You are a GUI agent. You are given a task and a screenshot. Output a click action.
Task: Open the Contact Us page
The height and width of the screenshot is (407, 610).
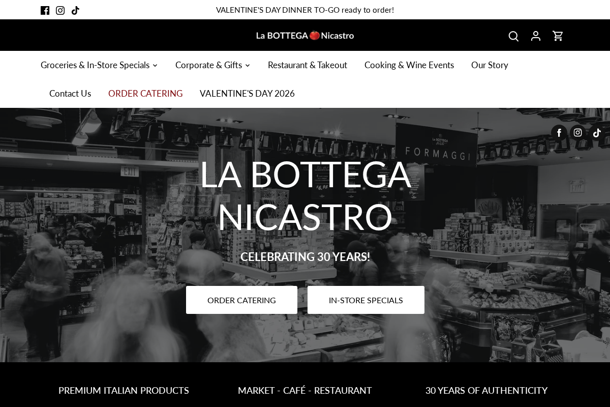[70, 93]
